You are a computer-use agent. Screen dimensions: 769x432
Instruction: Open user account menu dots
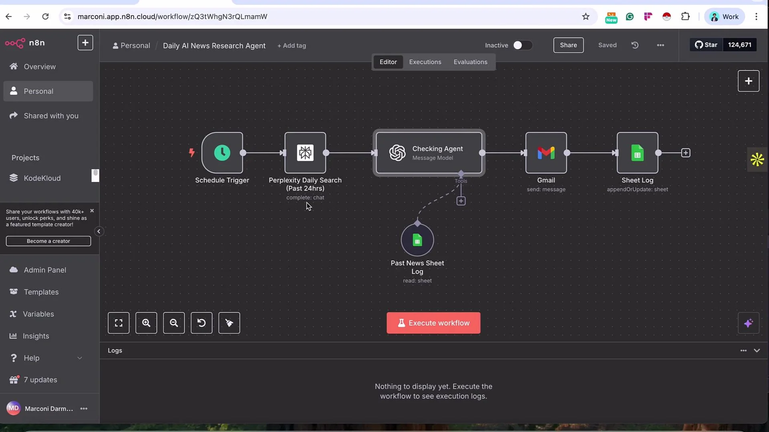(x=84, y=408)
